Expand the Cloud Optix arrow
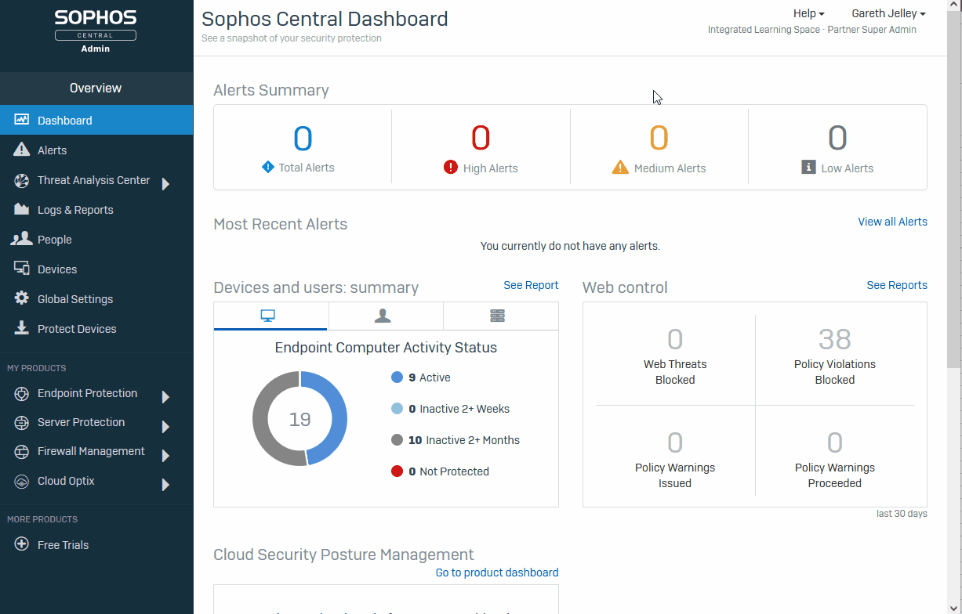The width and height of the screenshot is (962, 614). 165,485
